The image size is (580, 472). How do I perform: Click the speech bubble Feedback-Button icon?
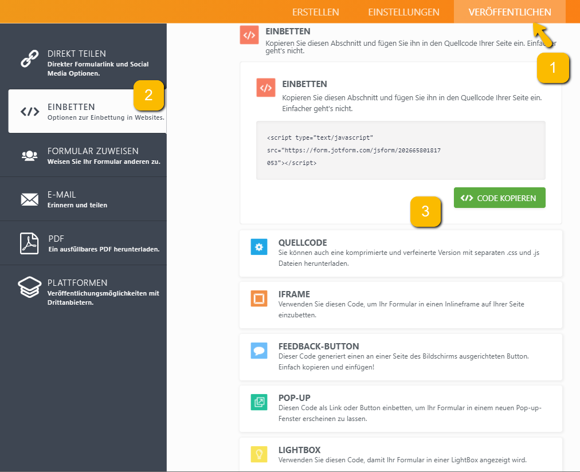tap(259, 351)
